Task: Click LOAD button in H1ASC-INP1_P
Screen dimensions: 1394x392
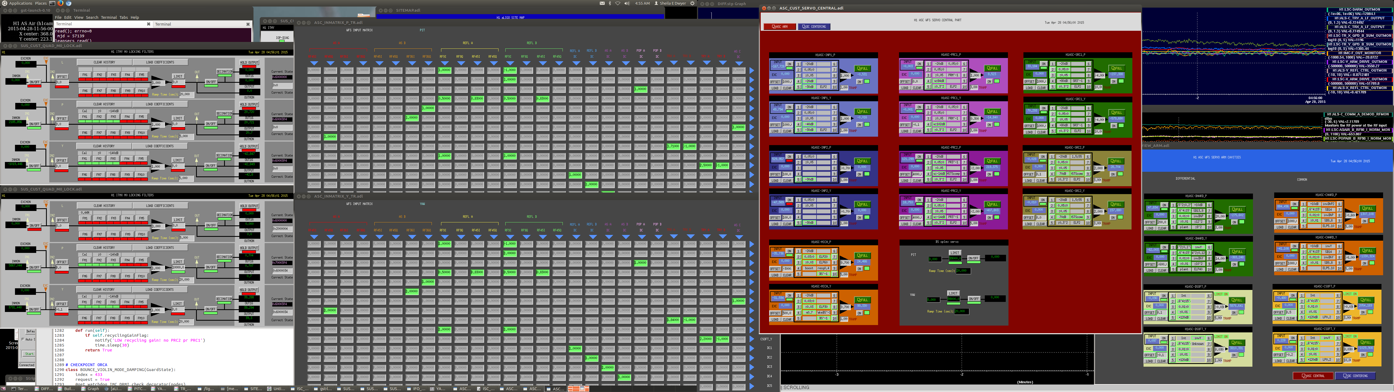Action: (x=775, y=88)
